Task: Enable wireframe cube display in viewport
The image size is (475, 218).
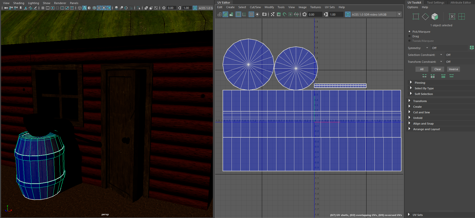Action: (x=80, y=8)
